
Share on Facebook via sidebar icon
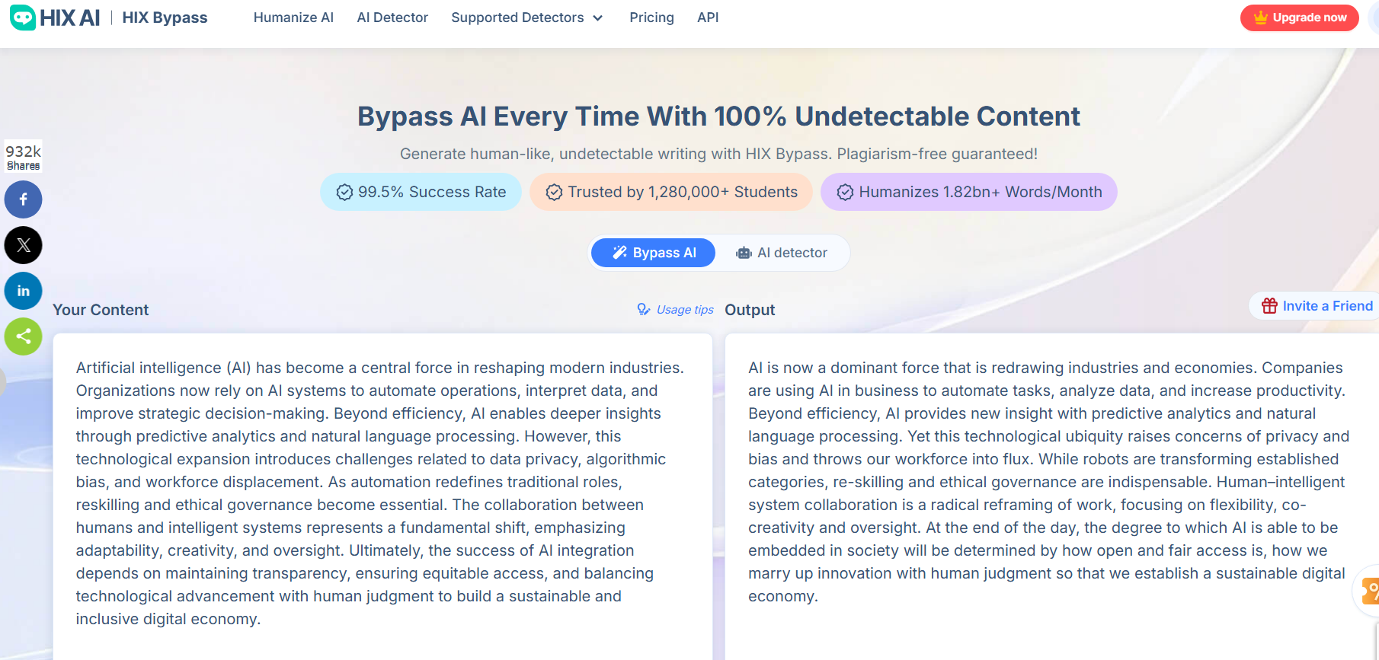coord(24,199)
